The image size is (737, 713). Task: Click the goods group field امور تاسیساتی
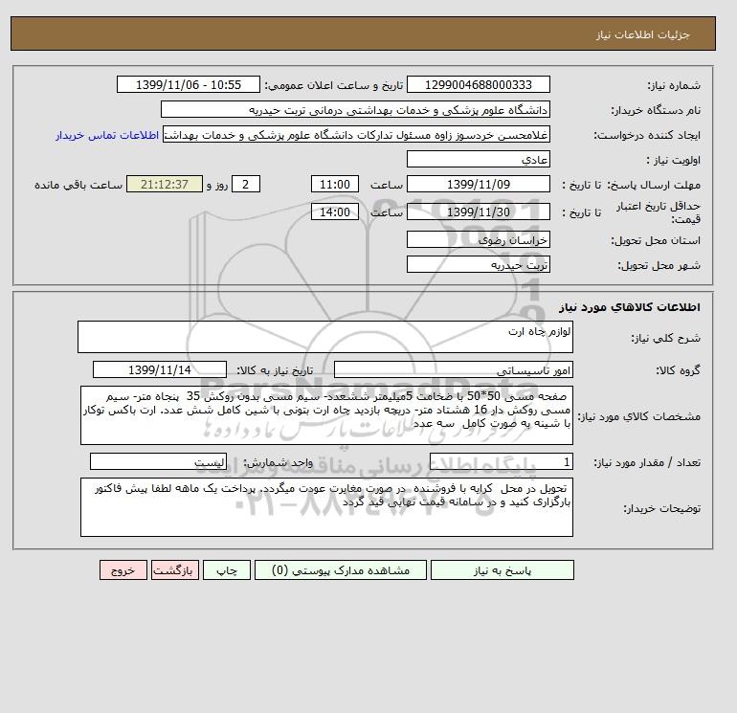coord(453,369)
